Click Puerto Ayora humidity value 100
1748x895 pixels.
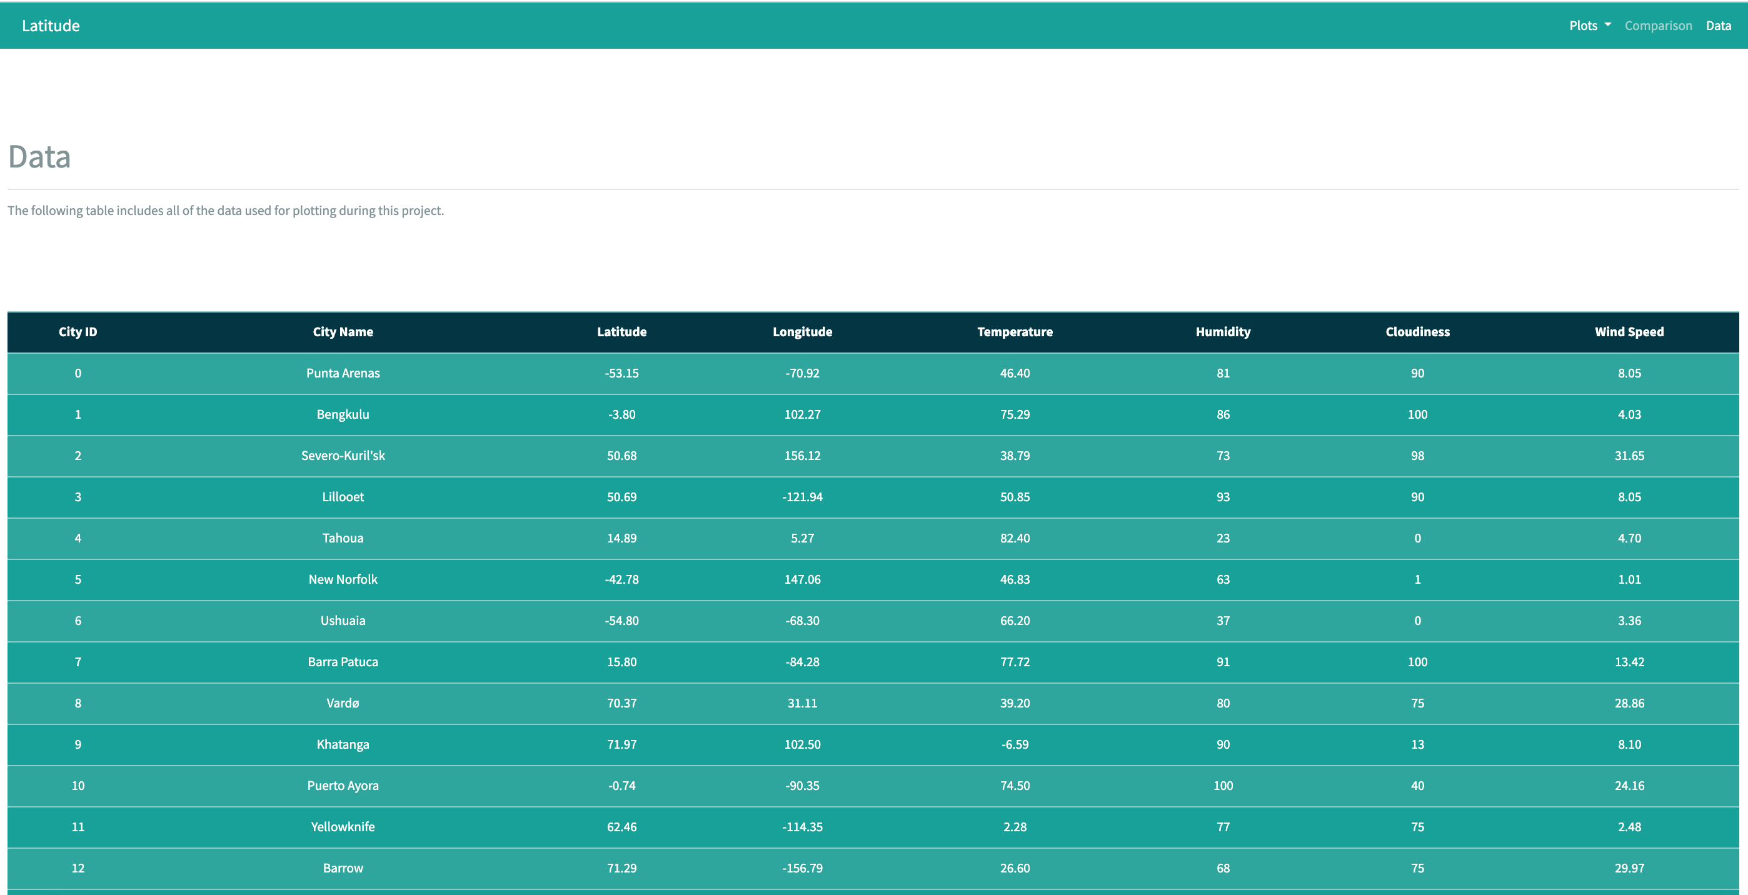1223,786
